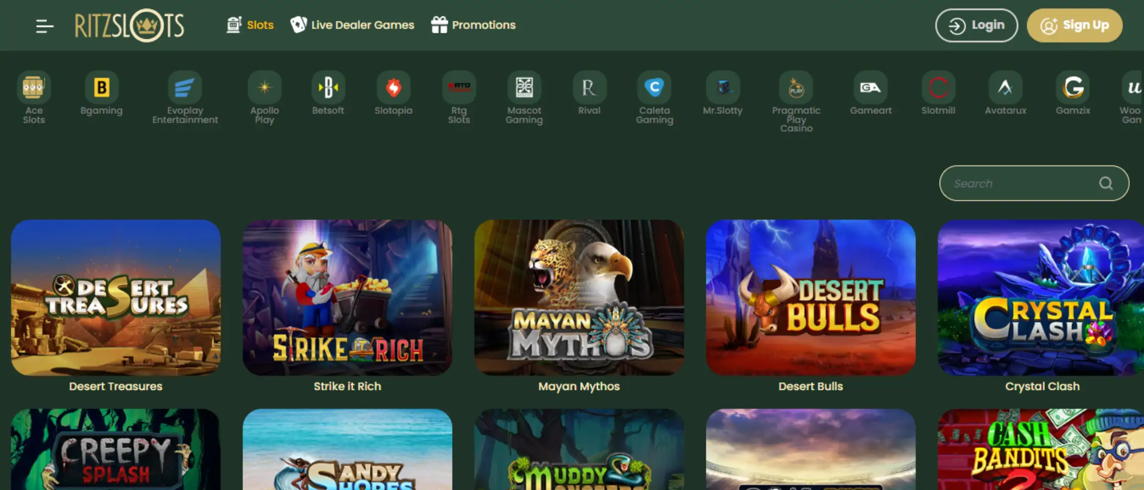The image size is (1144, 490).
Task: Go to Live Dealer Games
Action: click(x=352, y=24)
